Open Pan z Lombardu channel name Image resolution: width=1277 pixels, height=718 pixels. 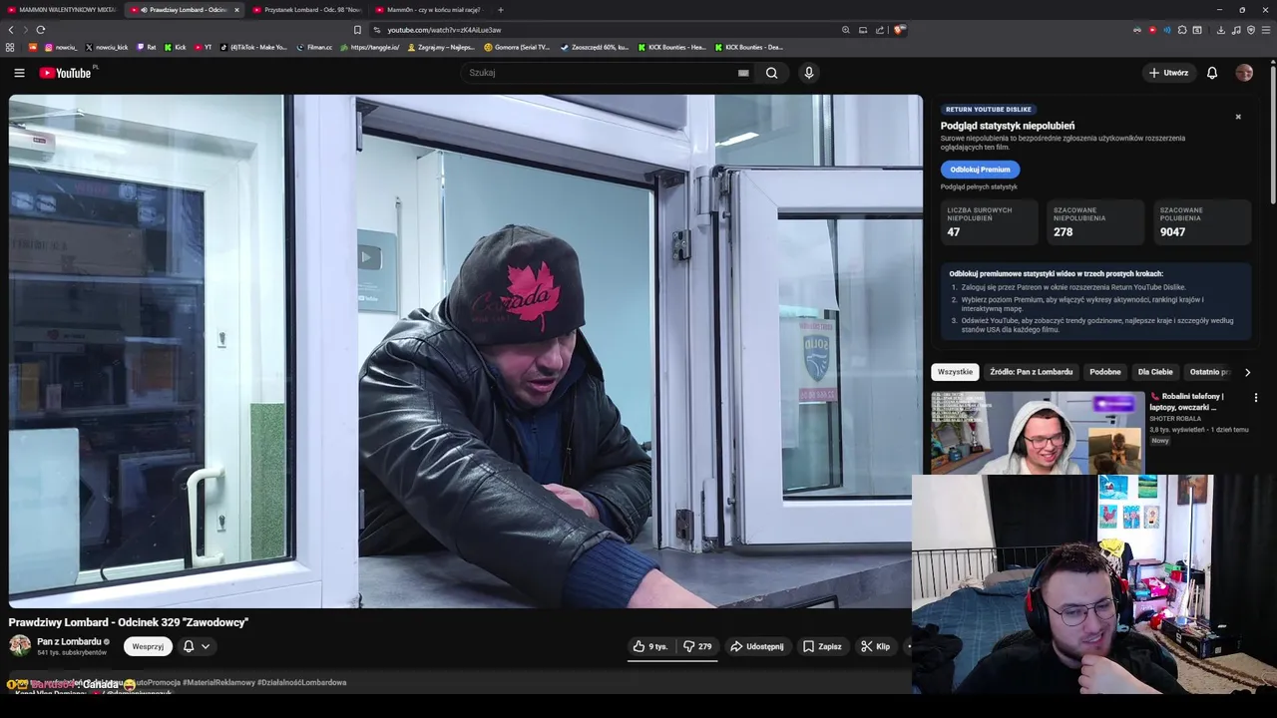pos(69,641)
